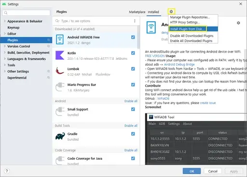
Task: Toggle the Mario Progress Bar checkbox
Action: pyautogui.click(x=133, y=84)
